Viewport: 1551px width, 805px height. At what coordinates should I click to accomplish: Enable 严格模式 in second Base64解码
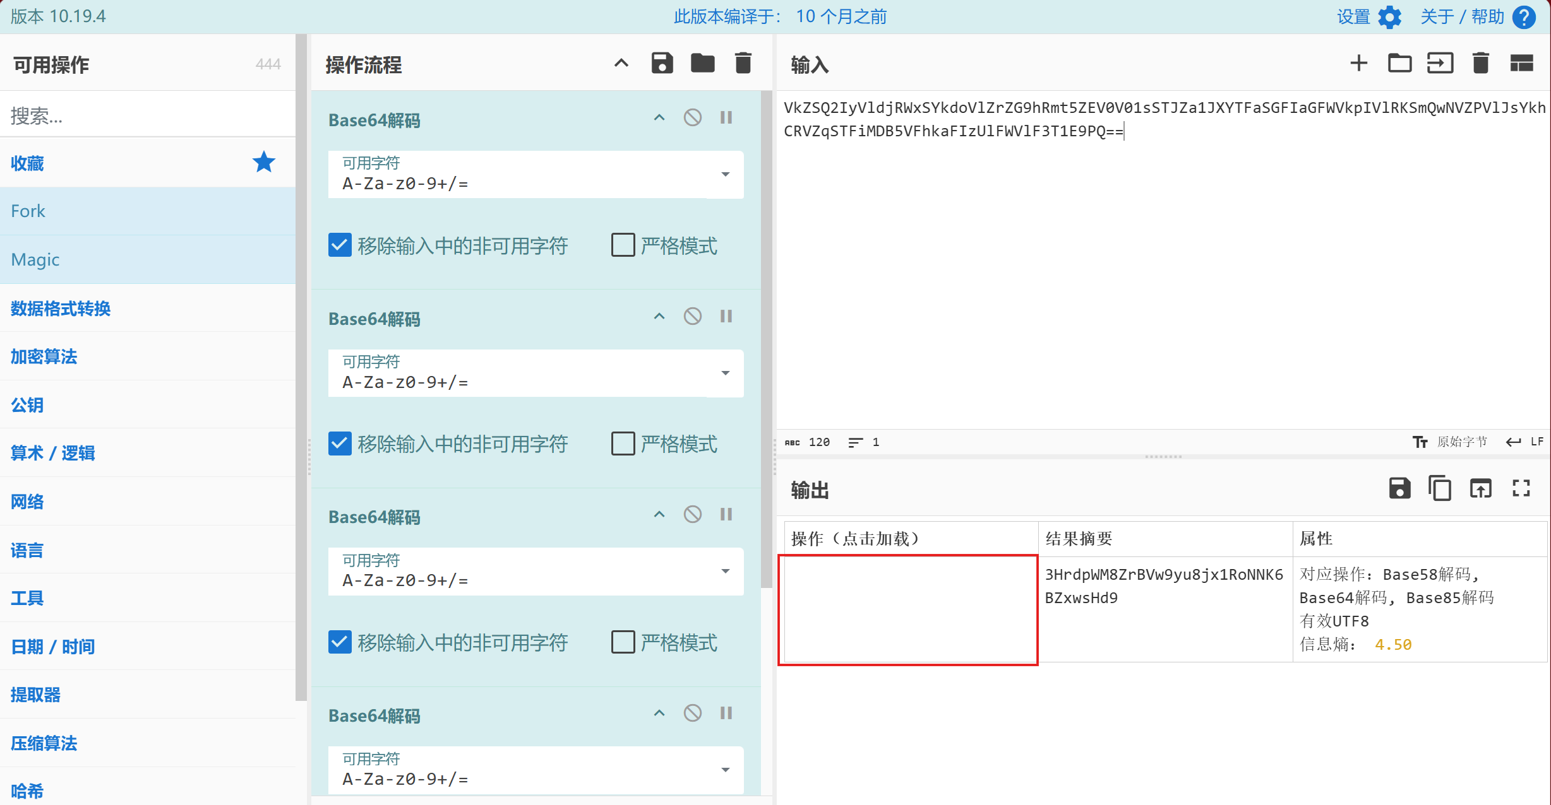pos(623,444)
